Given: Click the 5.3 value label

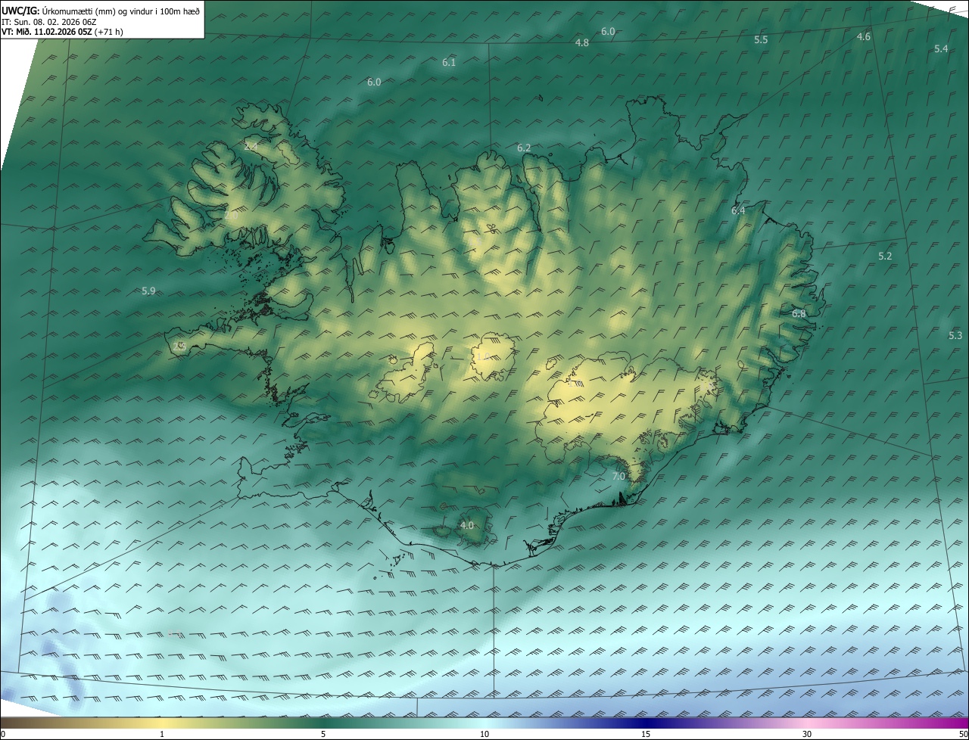Looking at the screenshot, I should point(955,336).
